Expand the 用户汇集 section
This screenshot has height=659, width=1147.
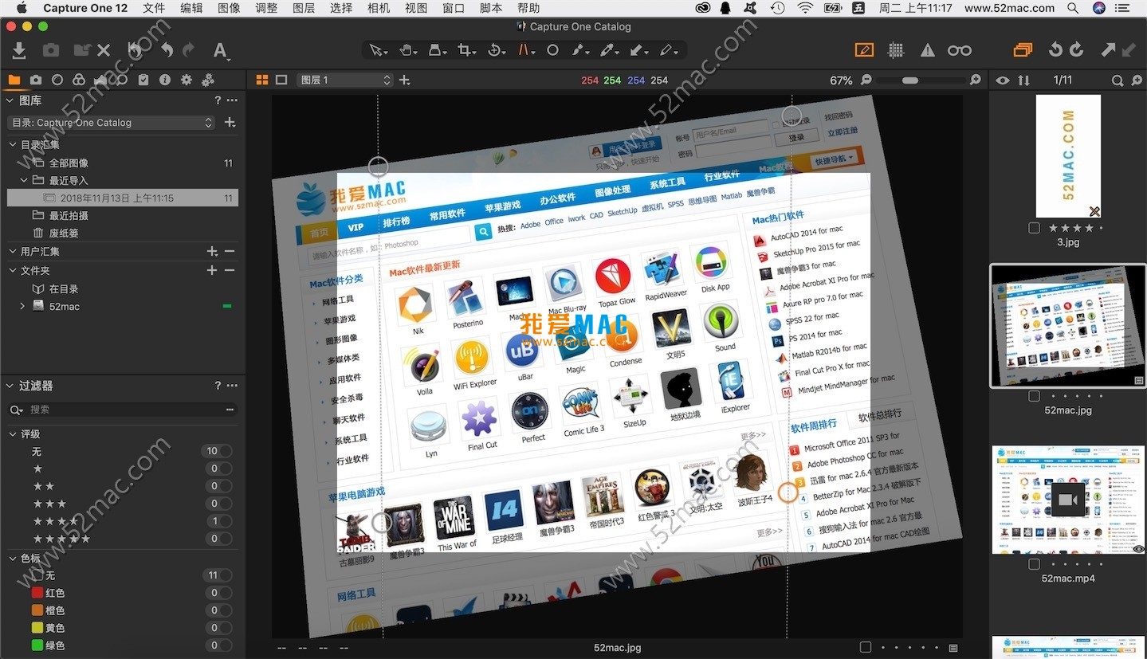coord(13,251)
